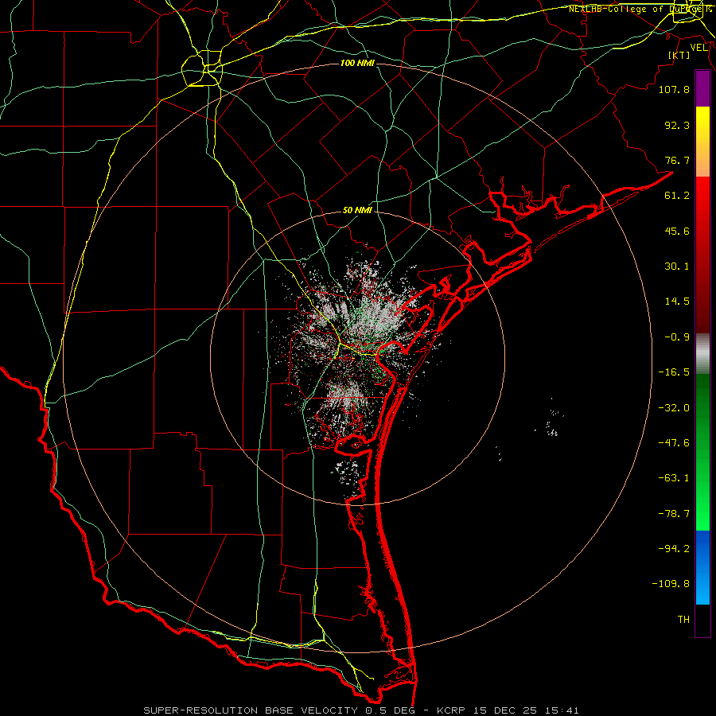Click the 'TH' threshold label in legend

(683, 620)
